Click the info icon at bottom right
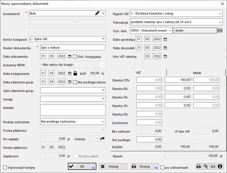The width and height of the screenshot is (227, 173). coord(220,166)
